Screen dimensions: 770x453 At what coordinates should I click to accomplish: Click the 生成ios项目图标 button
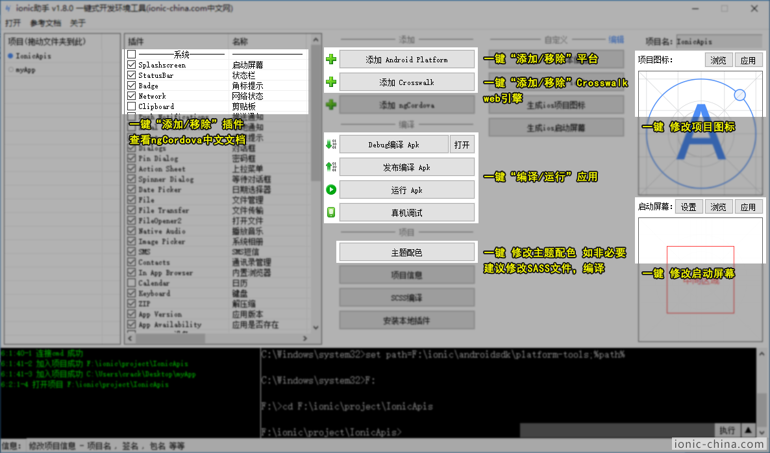tap(556, 104)
